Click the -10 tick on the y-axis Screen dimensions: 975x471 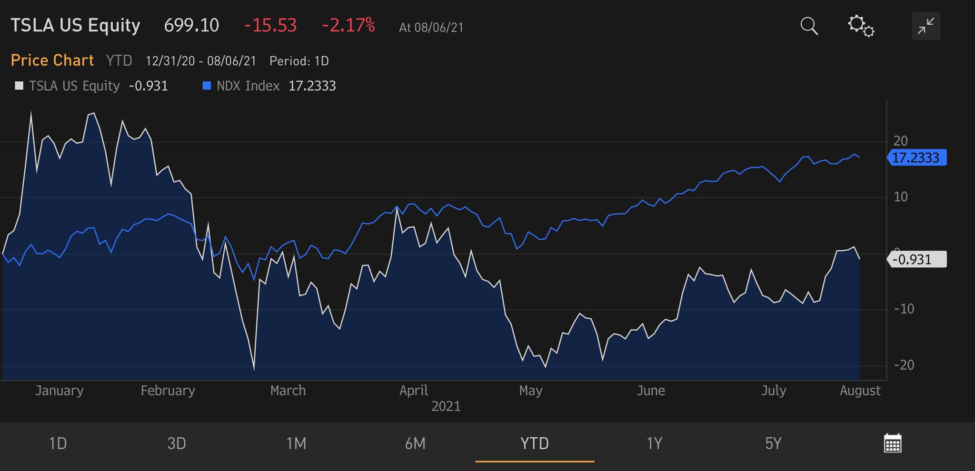[904, 309]
